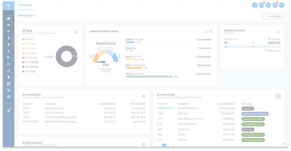Click the collections tracker progress bar
This screenshot has width=291, height=151.
[252, 47]
